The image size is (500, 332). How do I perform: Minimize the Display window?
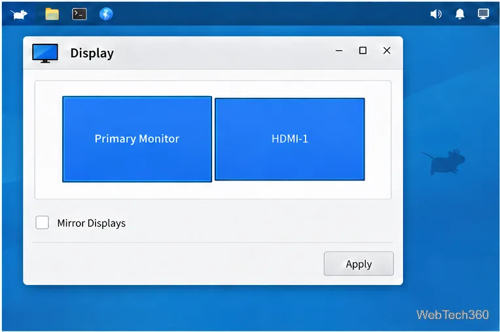(339, 50)
